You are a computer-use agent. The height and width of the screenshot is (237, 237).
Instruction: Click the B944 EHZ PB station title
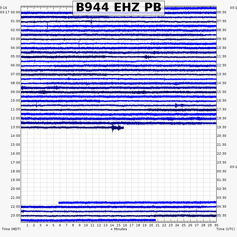[x=118, y=7]
